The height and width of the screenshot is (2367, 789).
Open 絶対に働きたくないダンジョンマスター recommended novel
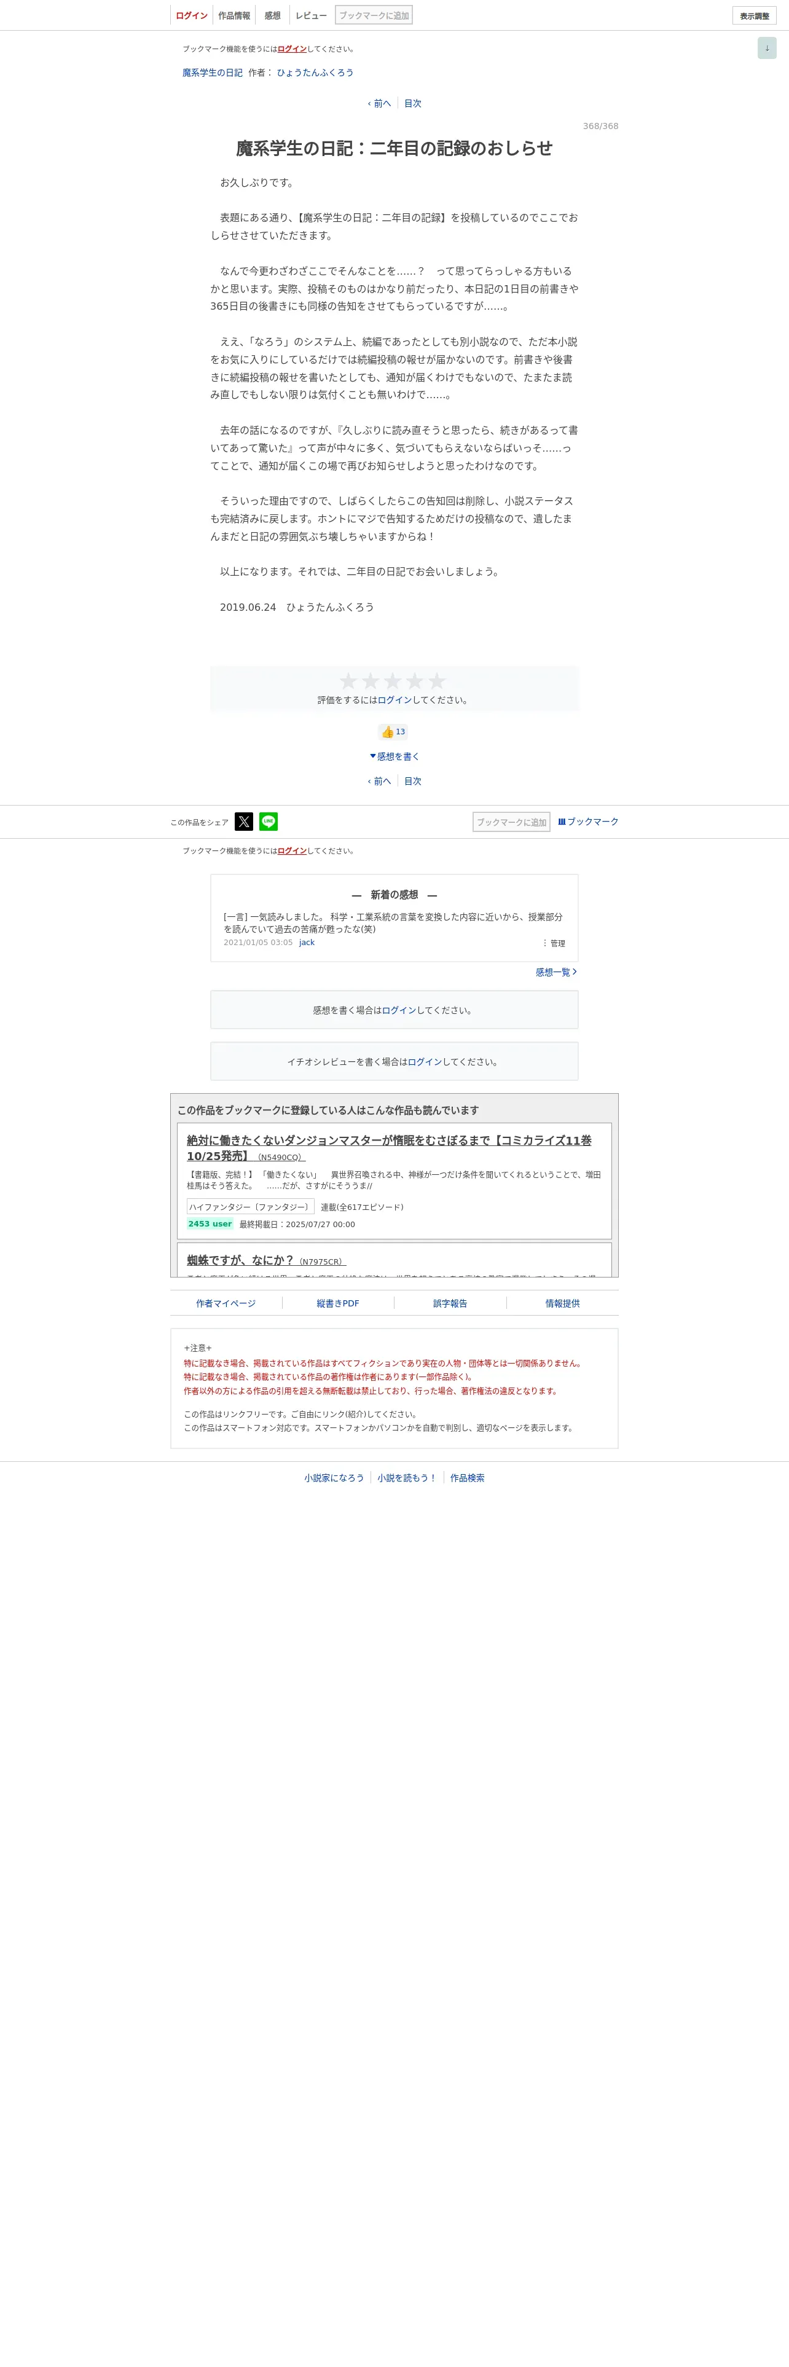390,1148
